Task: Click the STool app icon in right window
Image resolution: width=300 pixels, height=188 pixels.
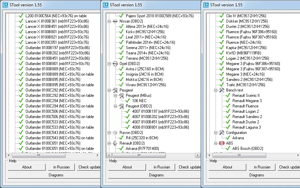Action: [206, 5]
